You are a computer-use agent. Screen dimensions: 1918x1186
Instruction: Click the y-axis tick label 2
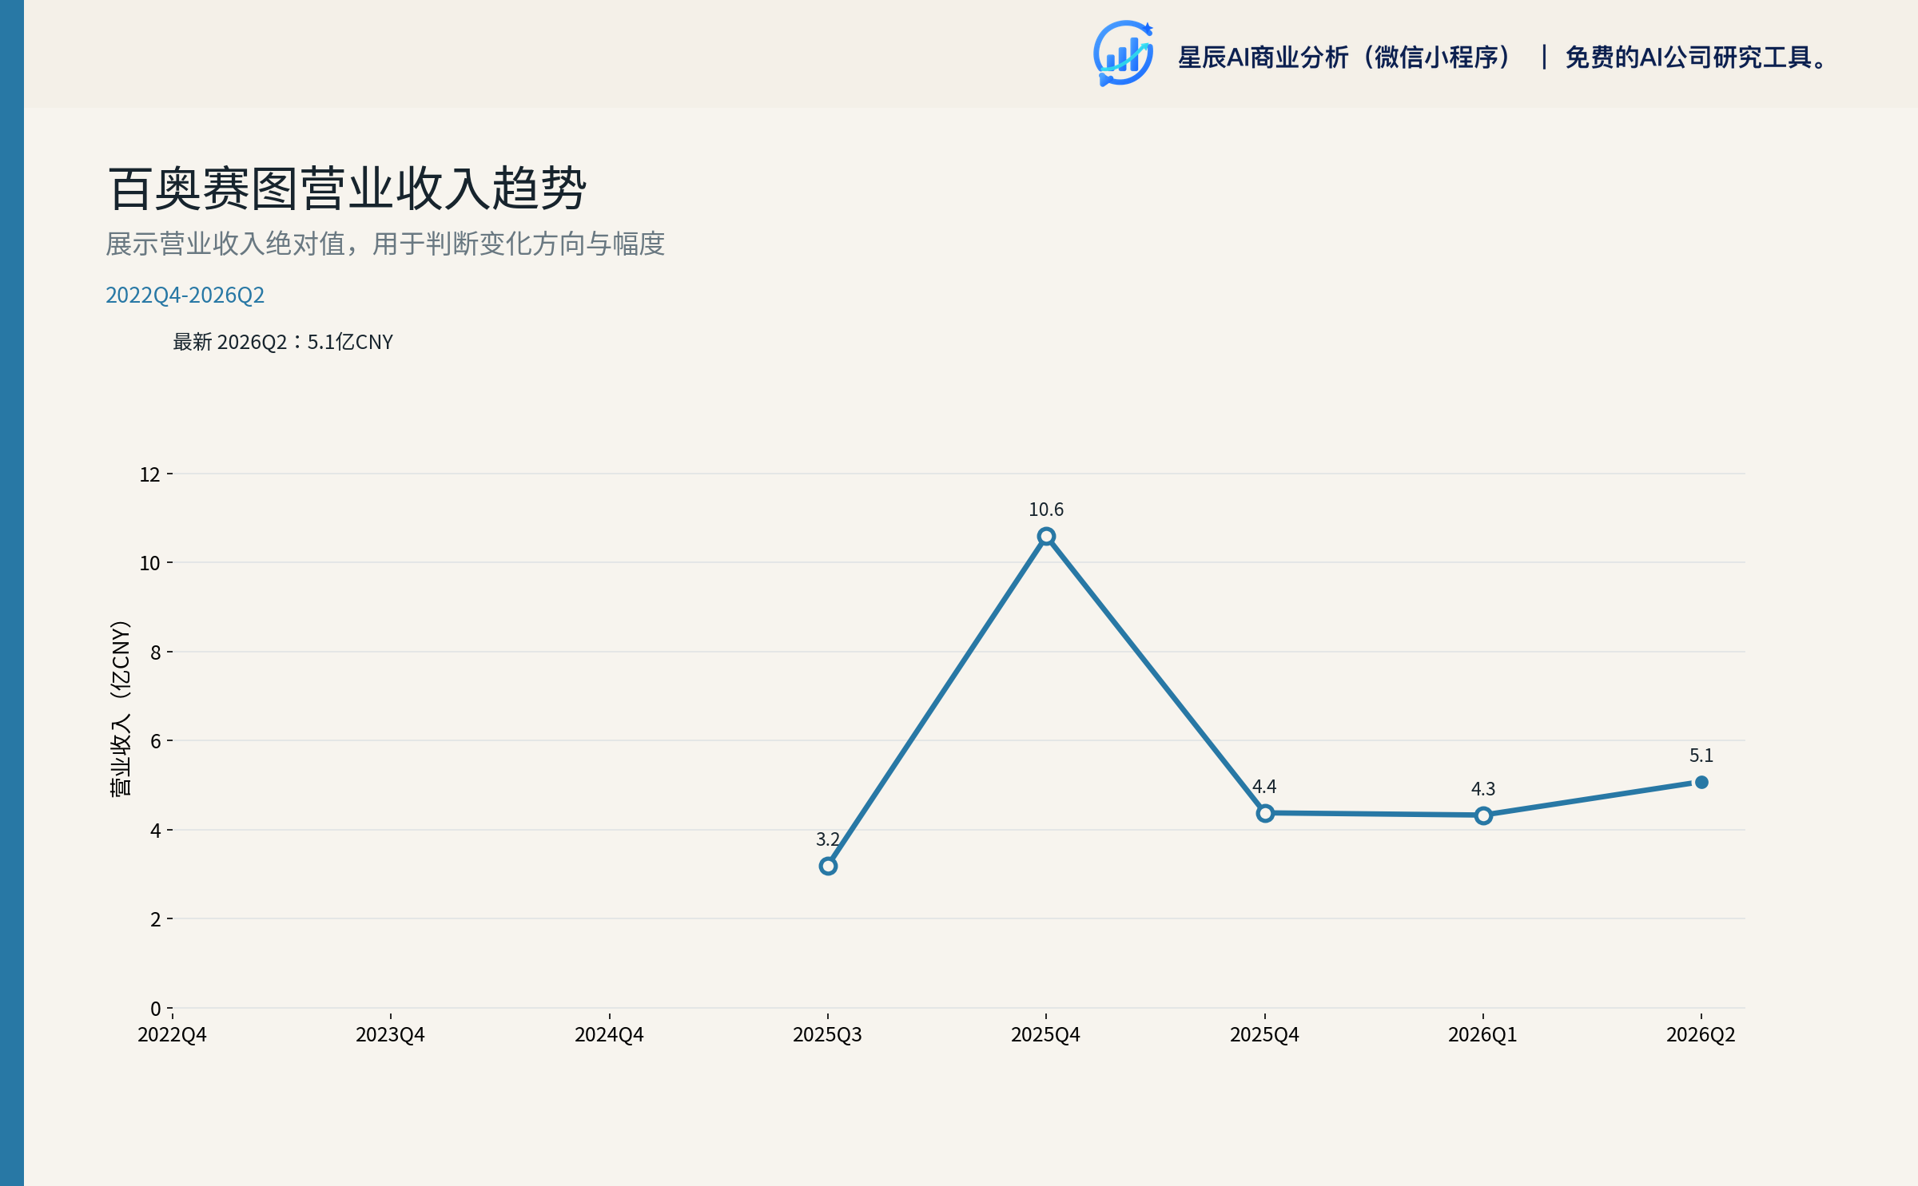click(156, 919)
